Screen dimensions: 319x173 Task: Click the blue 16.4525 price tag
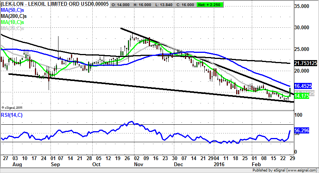[x=303, y=86]
